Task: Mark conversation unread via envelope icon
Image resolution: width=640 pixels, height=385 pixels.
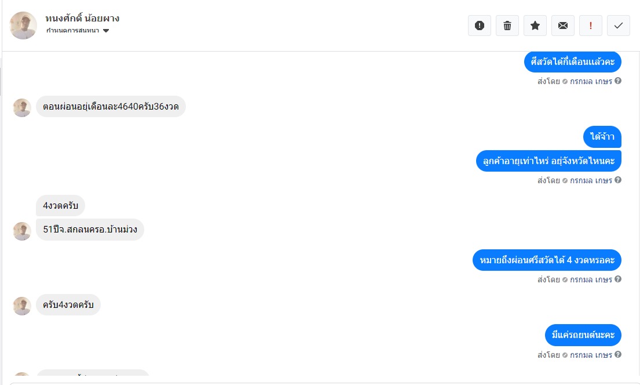Action: (563, 26)
